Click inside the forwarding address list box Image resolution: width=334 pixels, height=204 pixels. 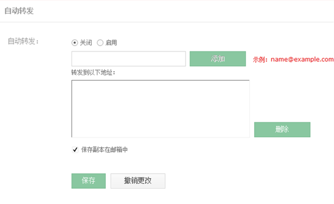pos(160,109)
